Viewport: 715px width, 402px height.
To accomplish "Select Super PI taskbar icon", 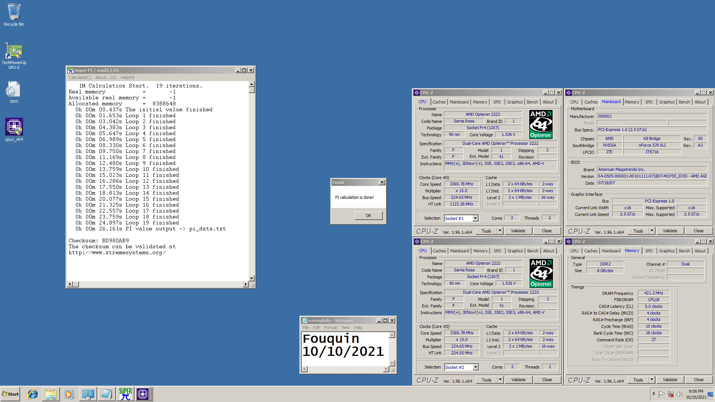I will pos(125,394).
